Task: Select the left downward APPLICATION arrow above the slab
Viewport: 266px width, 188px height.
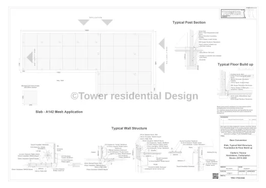Action: 83,23
